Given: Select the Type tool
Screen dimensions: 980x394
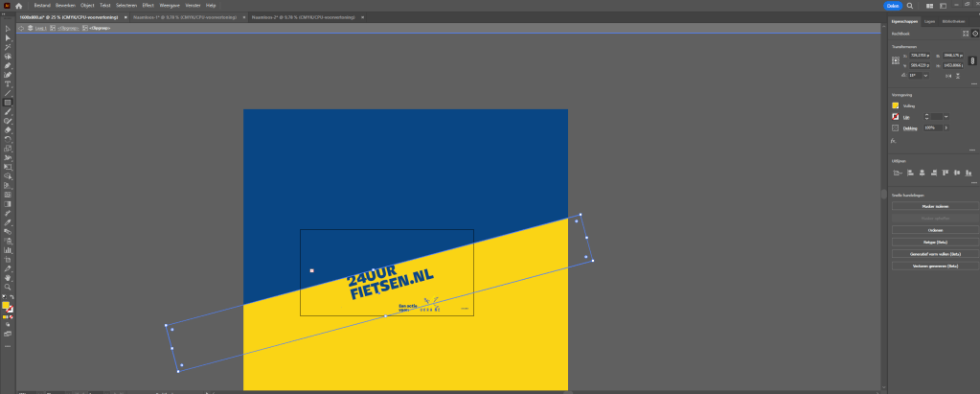Looking at the screenshot, I should click(8, 83).
